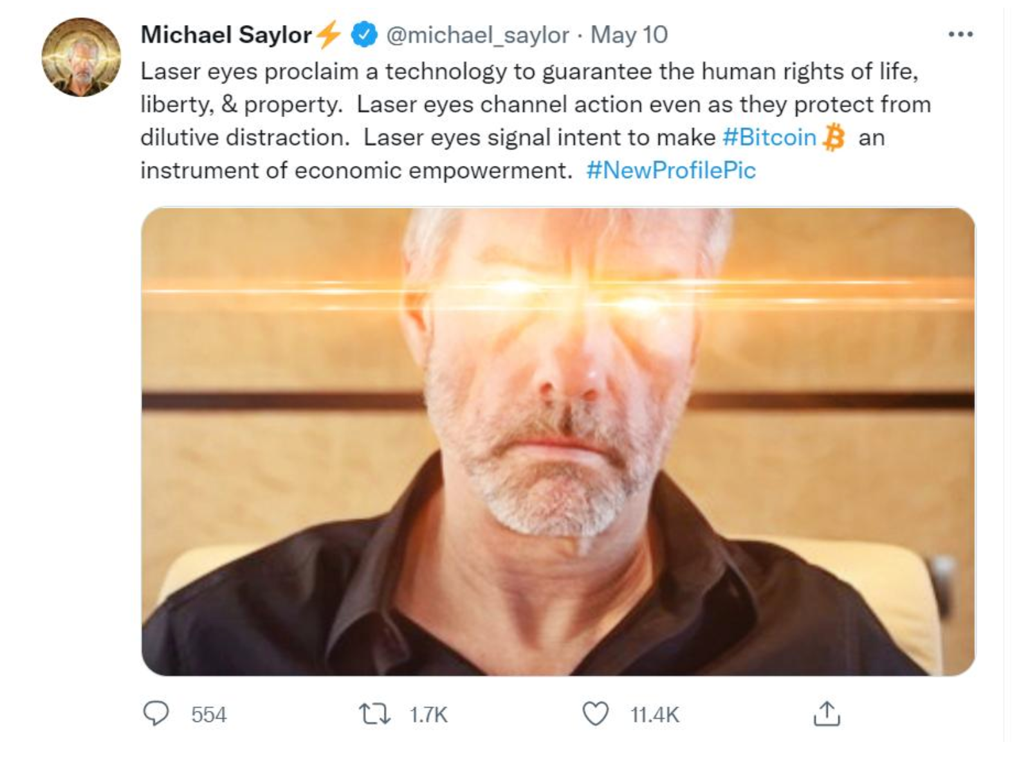Click the blue verified checkmark badge
The image size is (1019, 760).
(363, 35)
